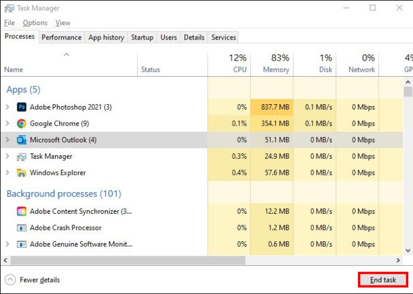The image size is (413, 294).
Task: Click the Adobe Genuine Software Monitor icon
Action: pos(22,244)
